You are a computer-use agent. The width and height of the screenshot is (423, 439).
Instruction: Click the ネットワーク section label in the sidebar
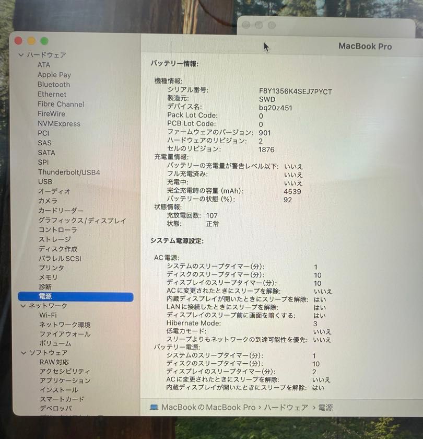48,306
